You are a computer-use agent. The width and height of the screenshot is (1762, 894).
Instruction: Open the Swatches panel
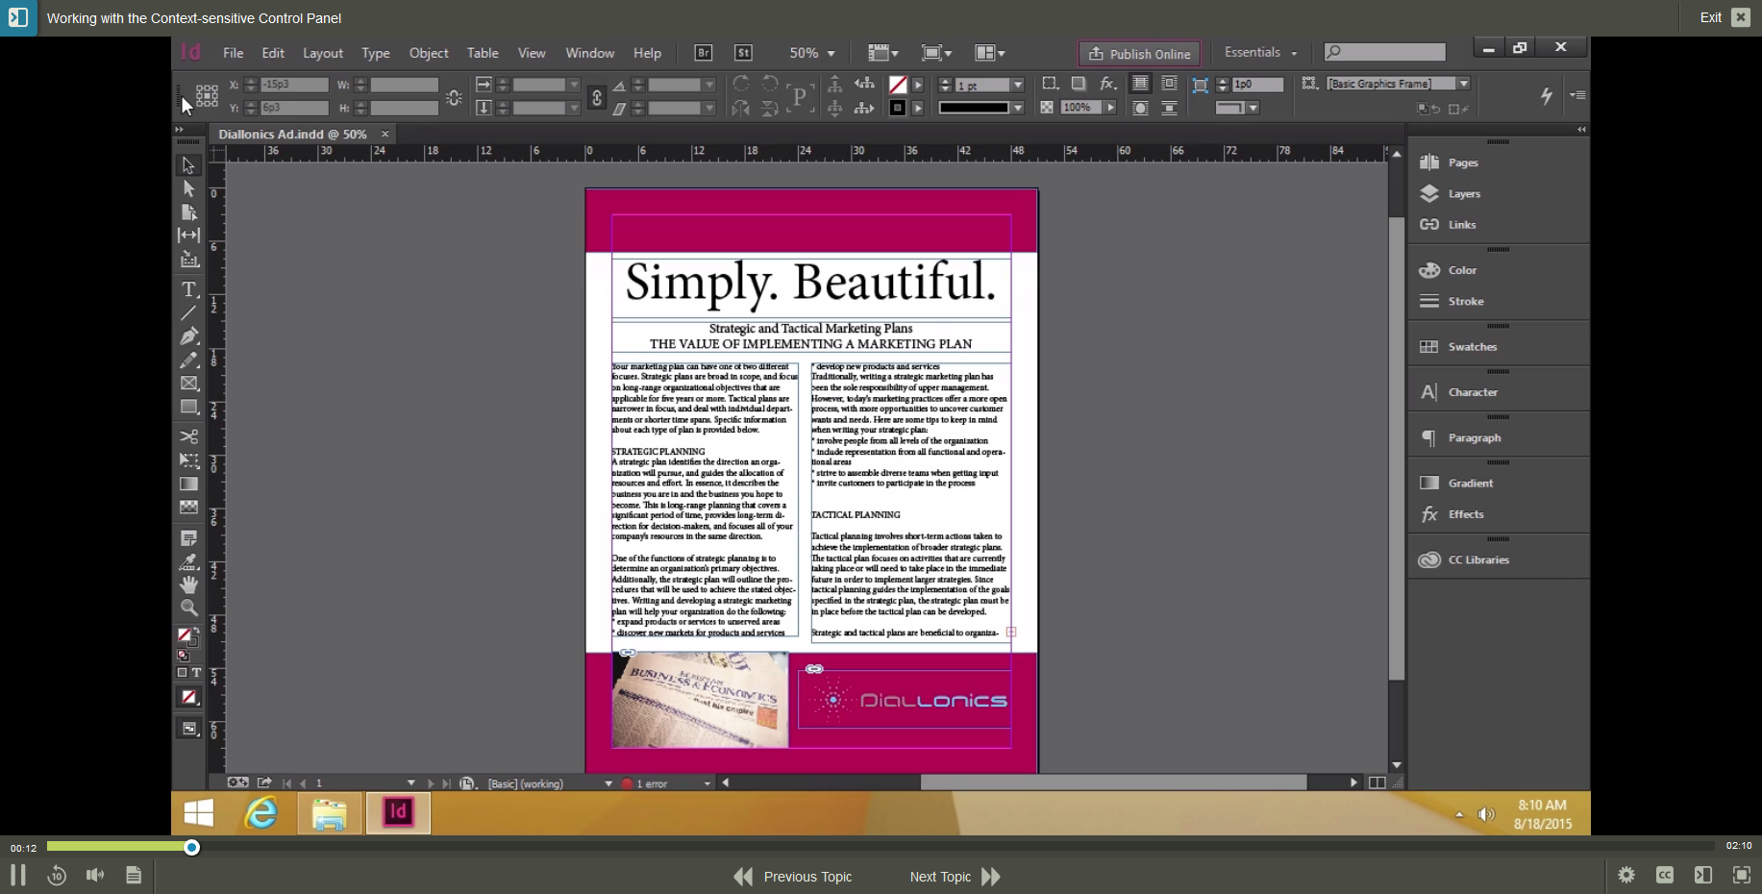1474,346
